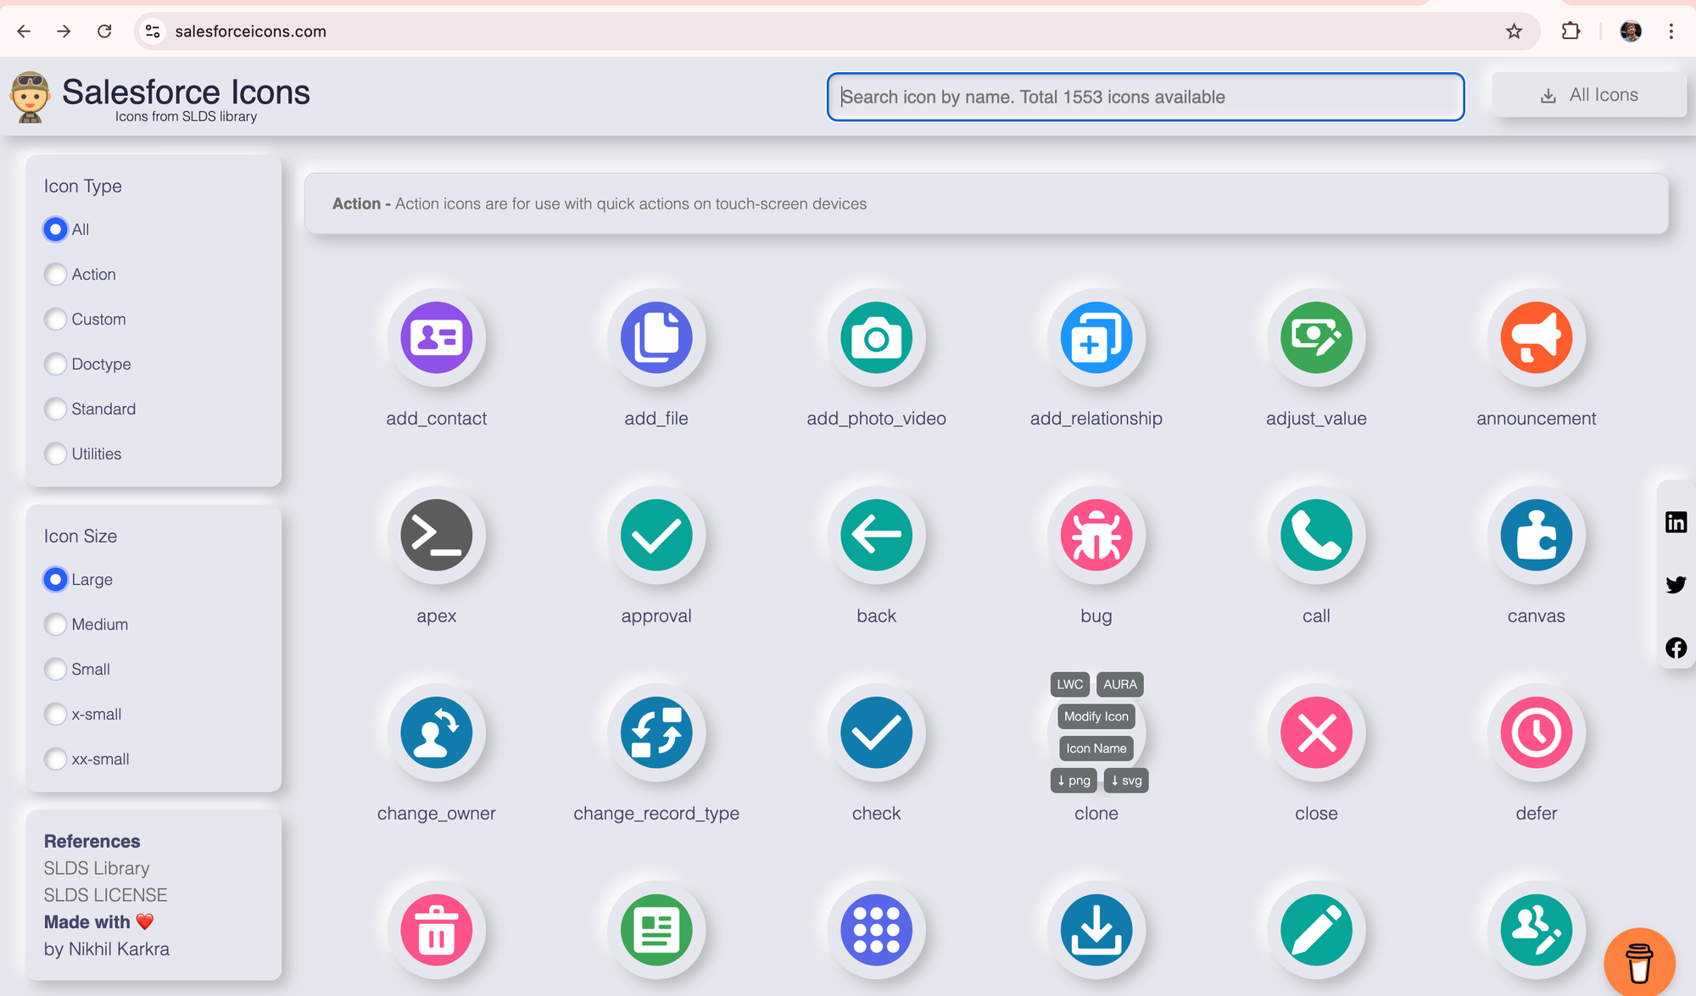Open the orange coffee cup button
Viewport: 1696px width, 996px height.
1639,962
